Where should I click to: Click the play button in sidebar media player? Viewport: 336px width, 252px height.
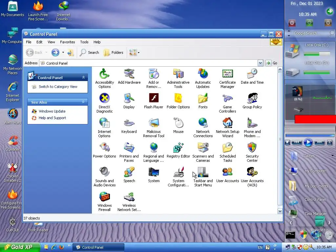[308, 142]
